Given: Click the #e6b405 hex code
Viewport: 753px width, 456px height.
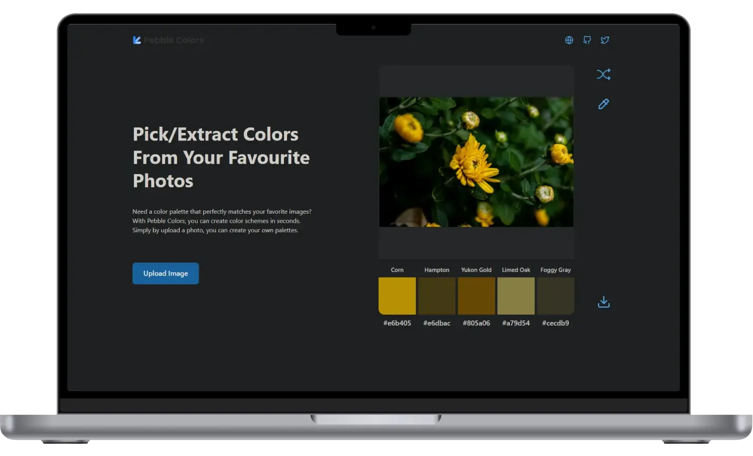Looking at the screenshot, I should coord(397,323).
